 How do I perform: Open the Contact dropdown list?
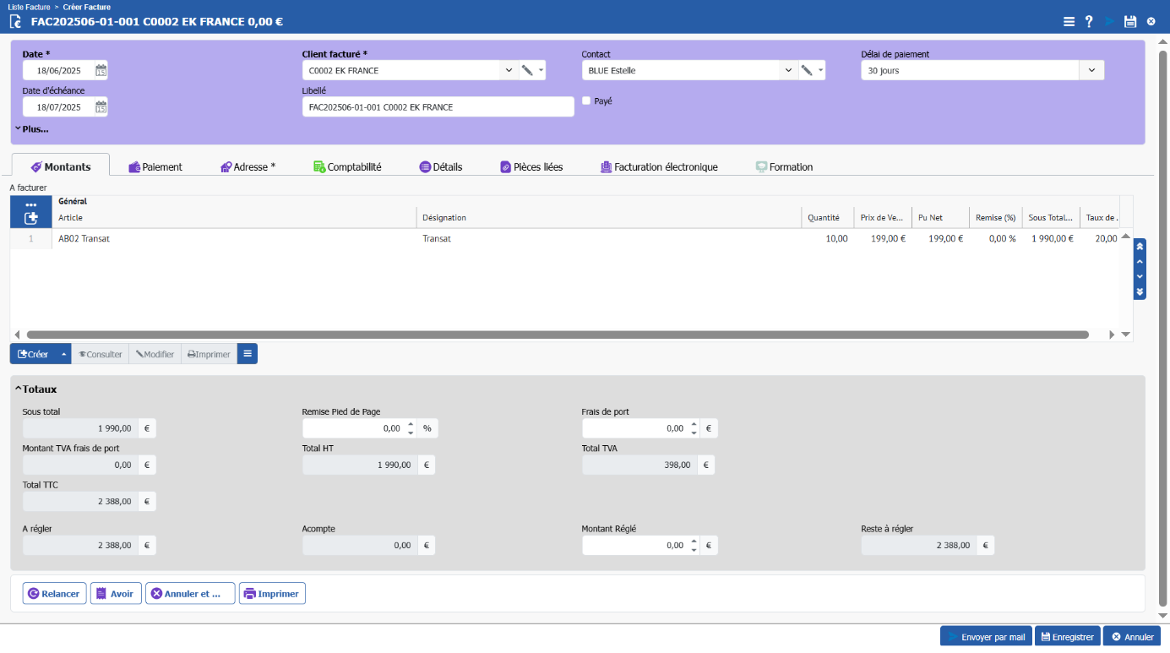point(788,71)
